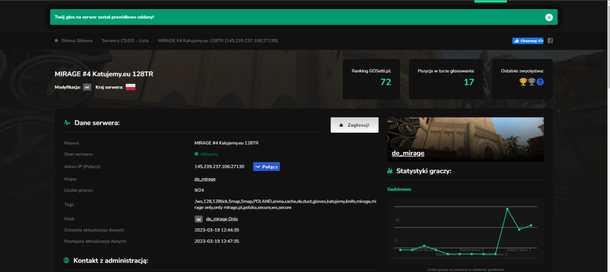The image size is (610, 272).
Task: Click the MIRAGE #4 Katujemy.eu breadcrumb entry
Action: click(x=218, y=40)
